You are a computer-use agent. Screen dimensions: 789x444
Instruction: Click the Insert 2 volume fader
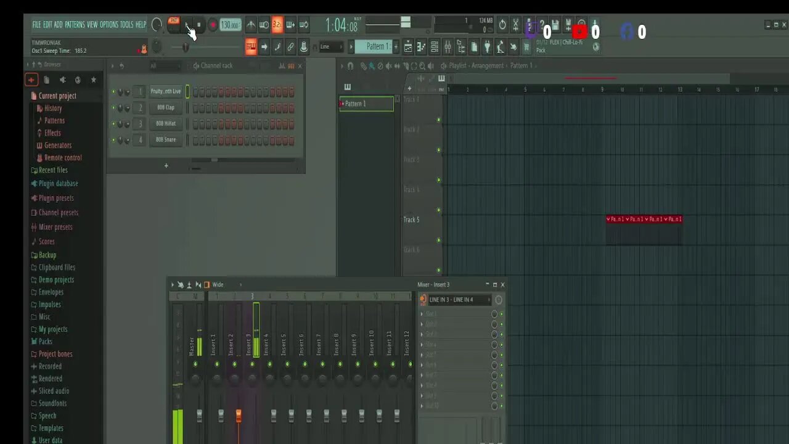239,416
